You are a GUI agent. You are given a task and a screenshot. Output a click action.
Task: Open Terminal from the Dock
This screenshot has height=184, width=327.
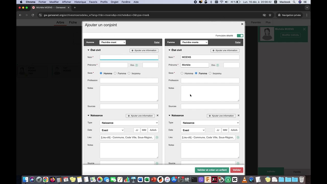click(194, 179)
